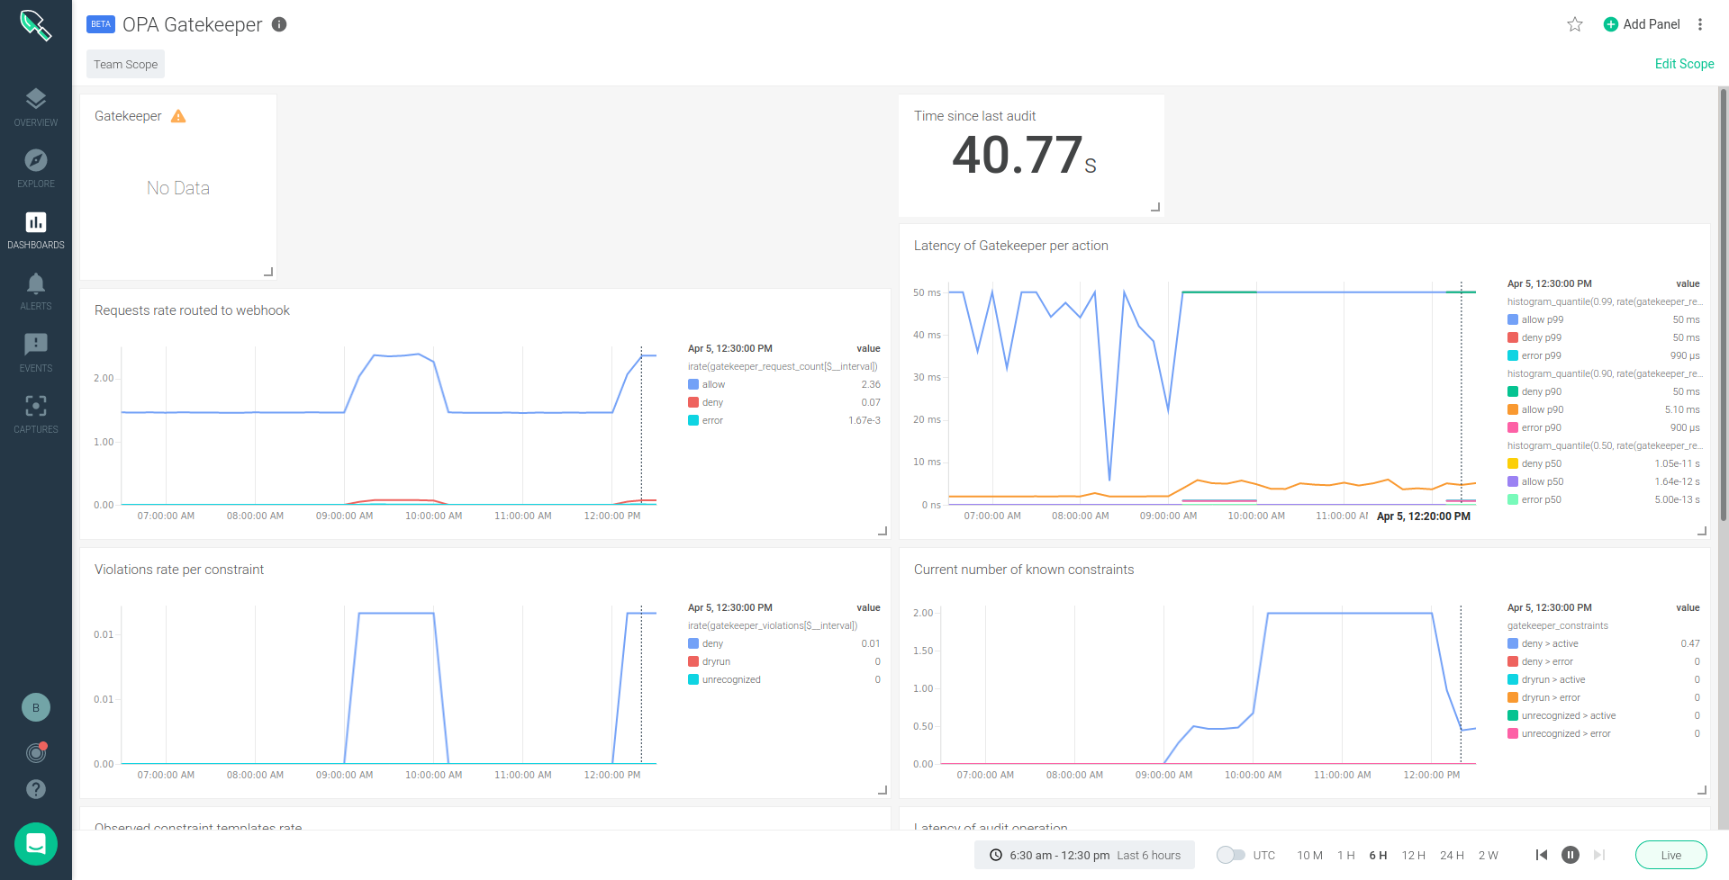Select the 6 H time preset
Viewport: 1729px width, 880px height.
tap(1378, 856)
